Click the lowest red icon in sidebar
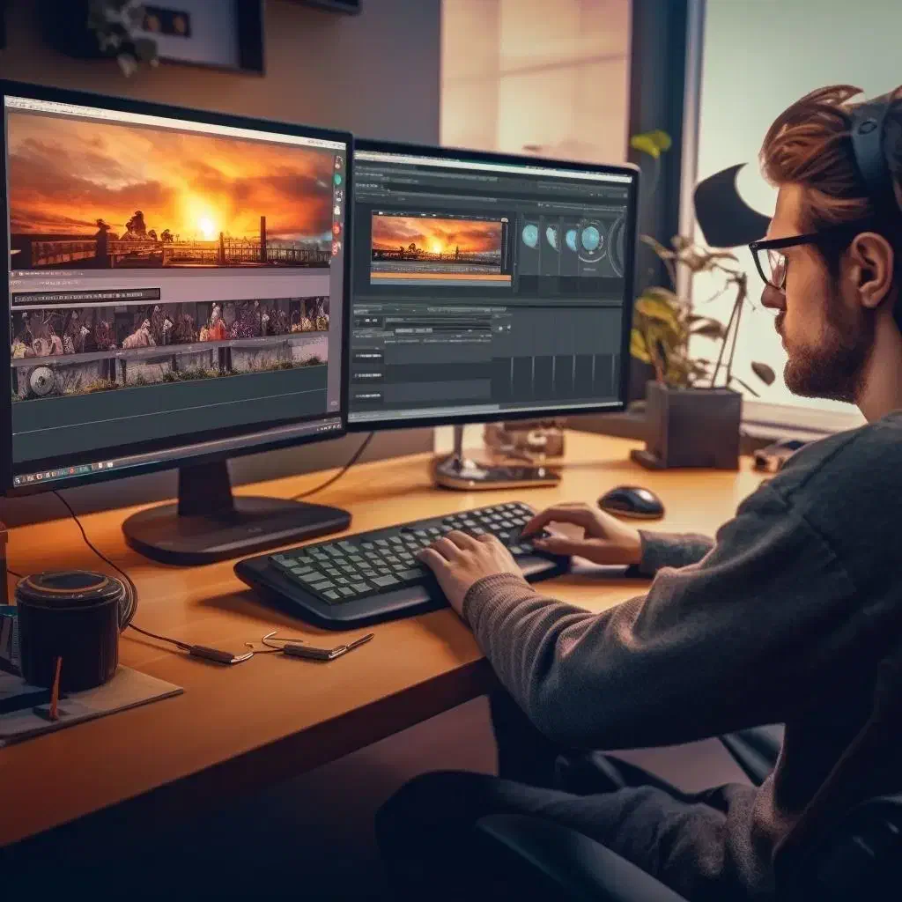The image size is (902, 902). pos(336,248)
